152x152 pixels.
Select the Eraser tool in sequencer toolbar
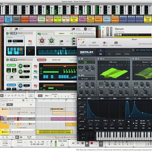tap(9, 96)
